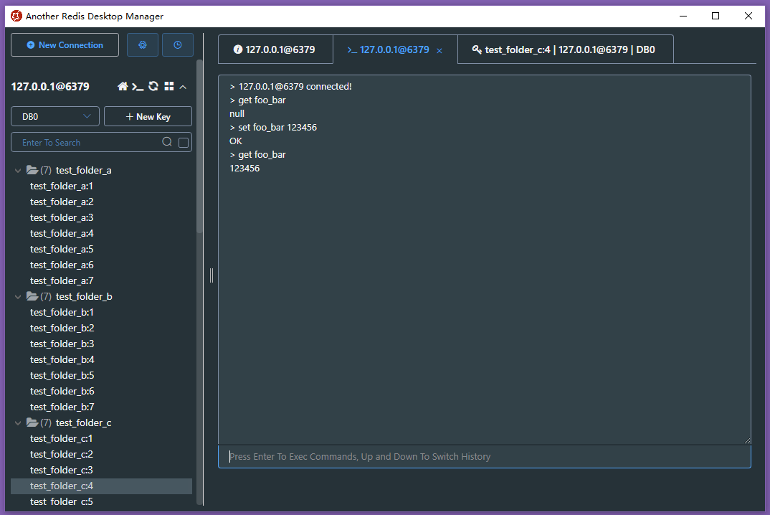Open a terminal console via the console icon
This screenshot has width=770, height=515.
pyautogui.click(x=138, y=86)
